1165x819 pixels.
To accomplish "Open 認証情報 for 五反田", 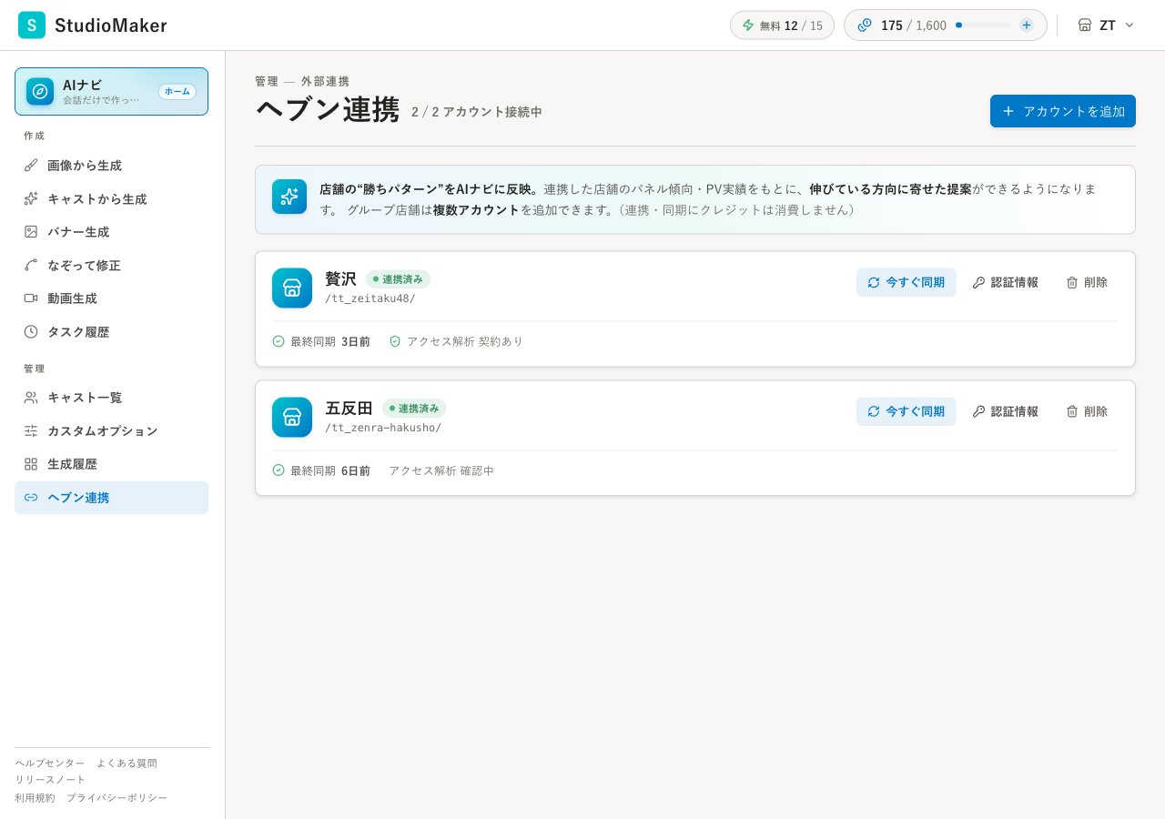I will 1005,411.
